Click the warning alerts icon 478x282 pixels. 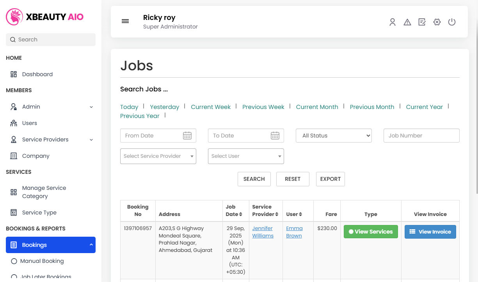[407, 22]
